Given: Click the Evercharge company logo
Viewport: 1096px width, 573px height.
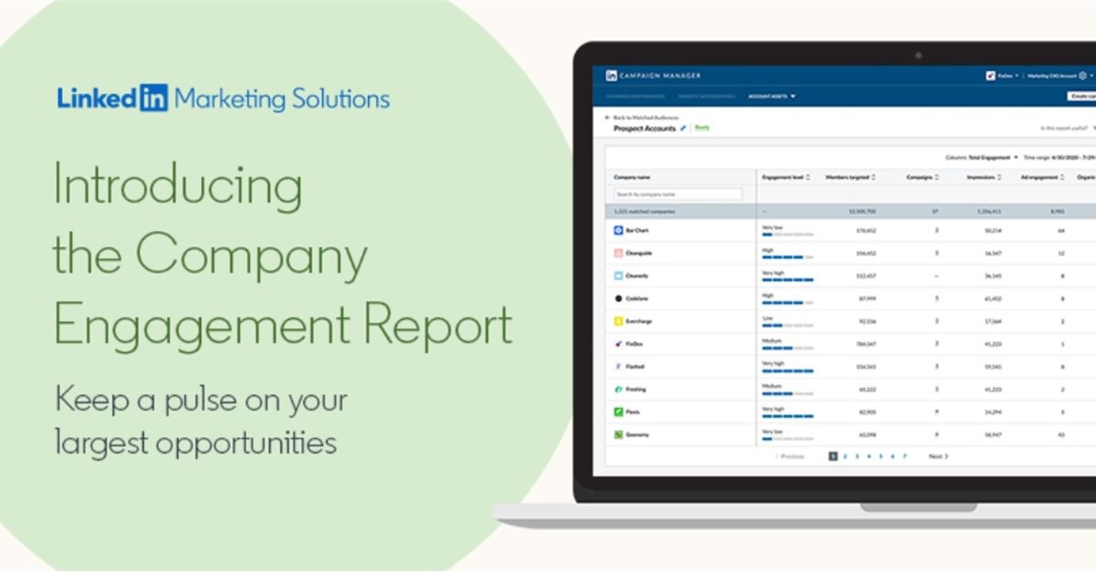Looking at the screenshot, I should click(618, 321).
